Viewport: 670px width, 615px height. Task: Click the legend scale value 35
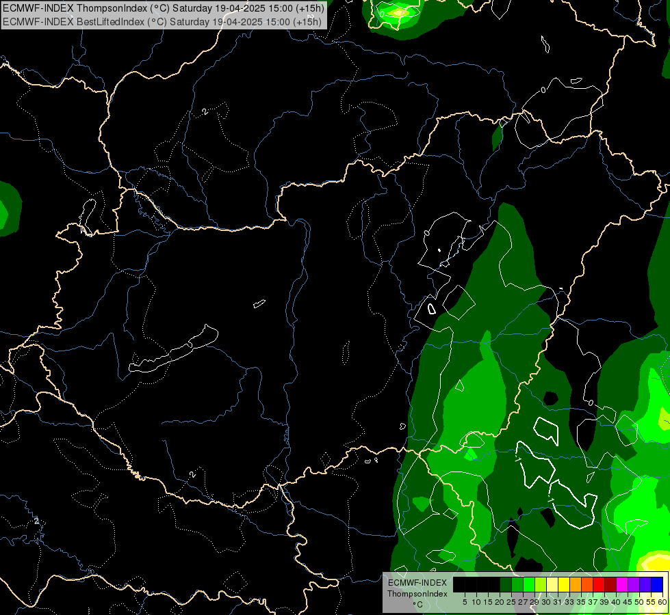click(581, 602)
